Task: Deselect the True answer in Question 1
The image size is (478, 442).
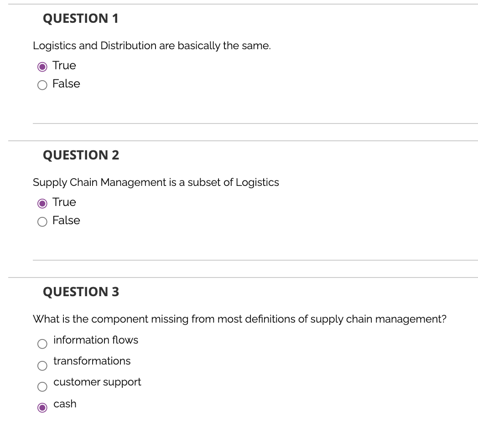Action: [42, 66]
